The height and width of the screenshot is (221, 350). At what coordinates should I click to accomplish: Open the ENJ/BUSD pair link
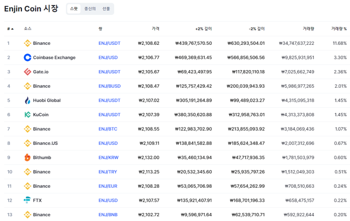[x=110, y=86]
